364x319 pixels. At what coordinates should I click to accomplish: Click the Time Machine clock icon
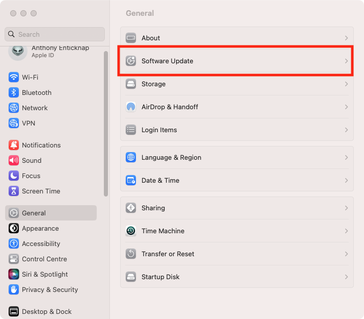point(131,231)
